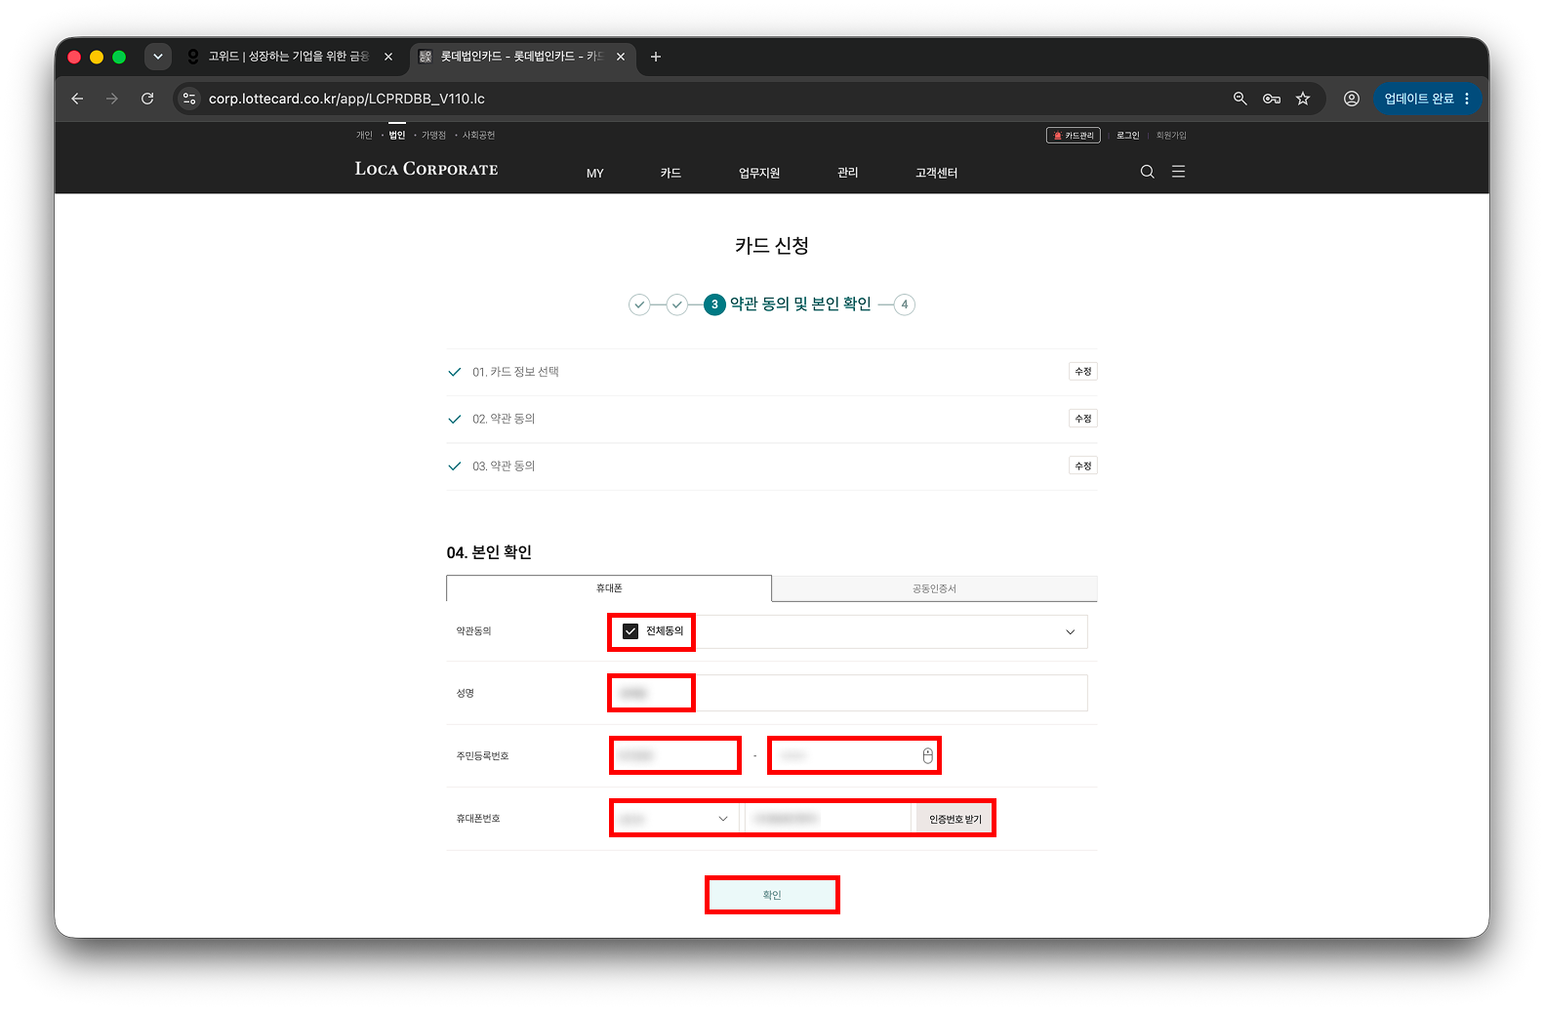Screen dimensions: 1544x1010
Task: Select the 가맹점 site category
Action: coord(433,136)
